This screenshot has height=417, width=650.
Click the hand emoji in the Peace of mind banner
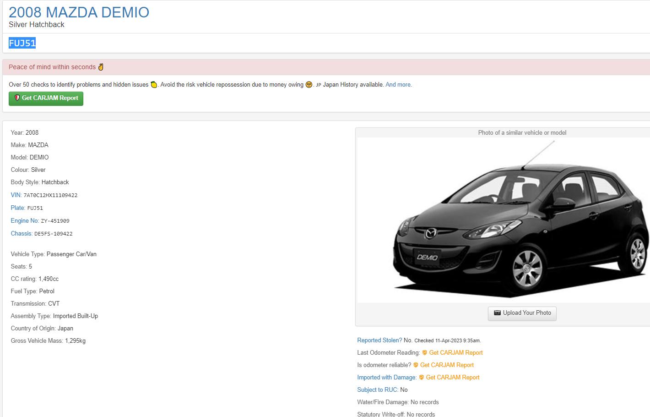[x=101, y=67]
